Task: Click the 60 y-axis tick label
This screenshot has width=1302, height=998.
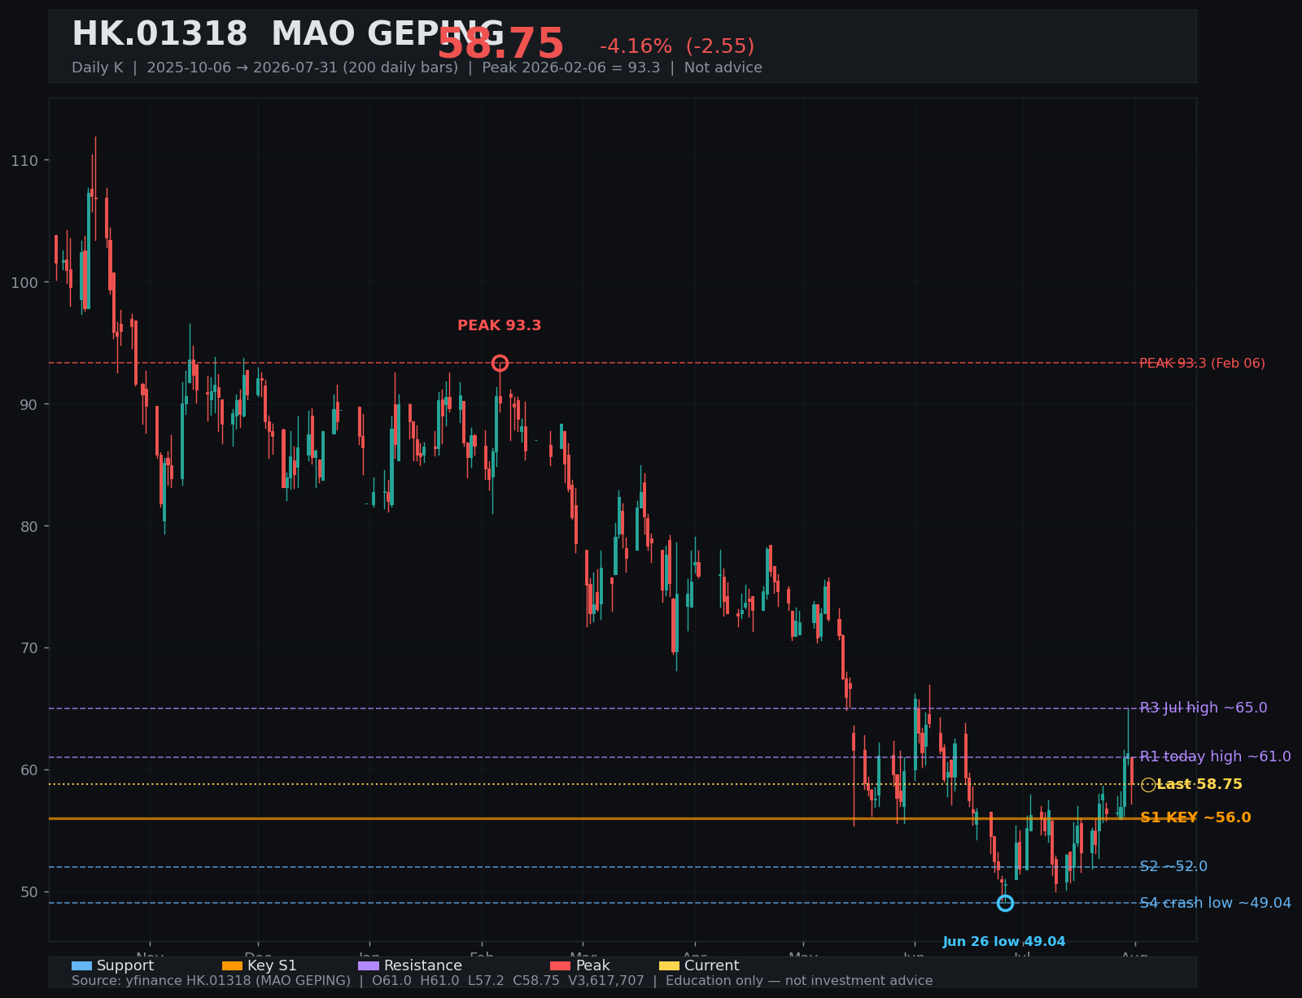Action: [x=28, y=770]
